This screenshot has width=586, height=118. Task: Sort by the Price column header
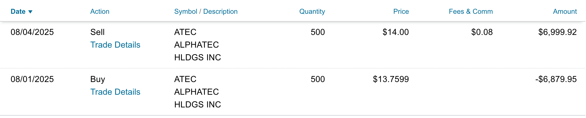[x=401, y=12]
